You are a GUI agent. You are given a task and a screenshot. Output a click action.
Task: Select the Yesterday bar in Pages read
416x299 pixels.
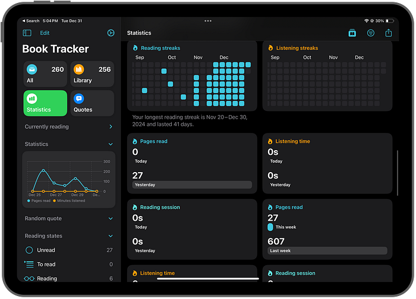(x=192, y=185)
